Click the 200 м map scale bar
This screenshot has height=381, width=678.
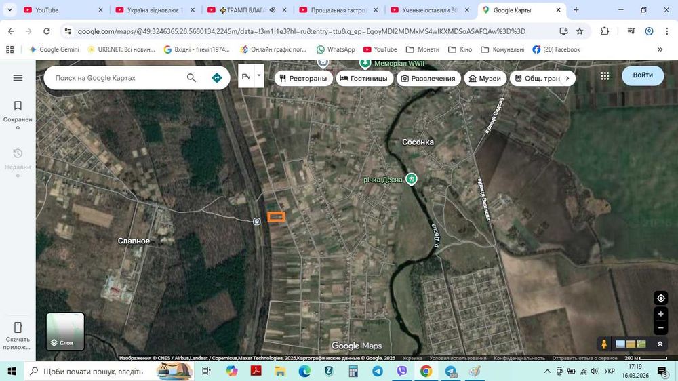(646, 358)
